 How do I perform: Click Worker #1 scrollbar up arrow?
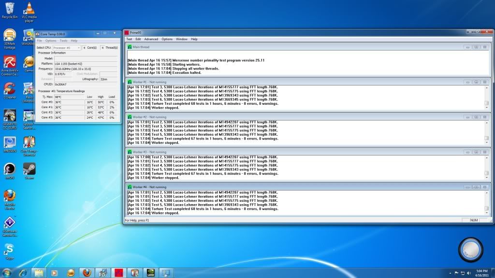click(486, 87)
